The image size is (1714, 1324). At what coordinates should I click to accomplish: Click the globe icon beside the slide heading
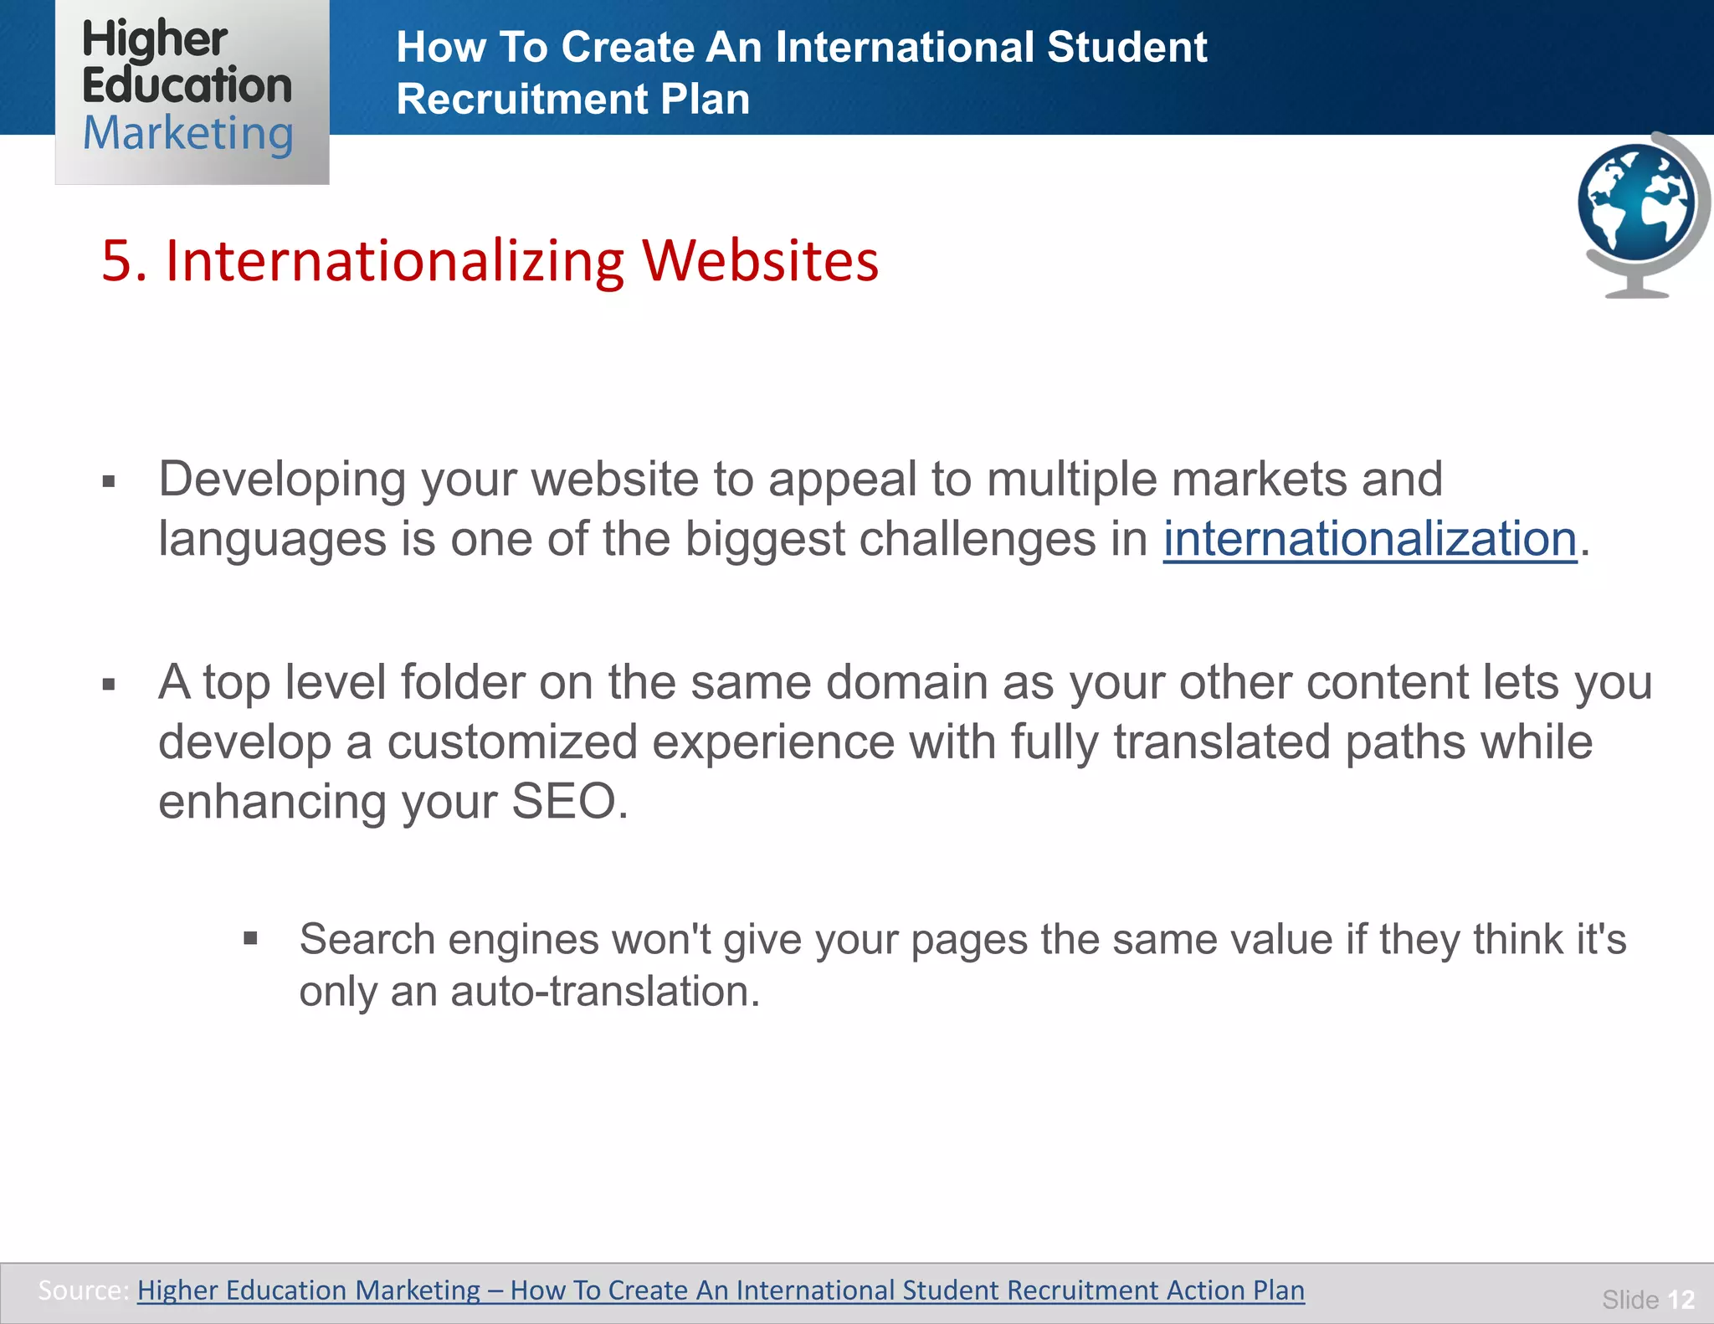point(1644,215)
